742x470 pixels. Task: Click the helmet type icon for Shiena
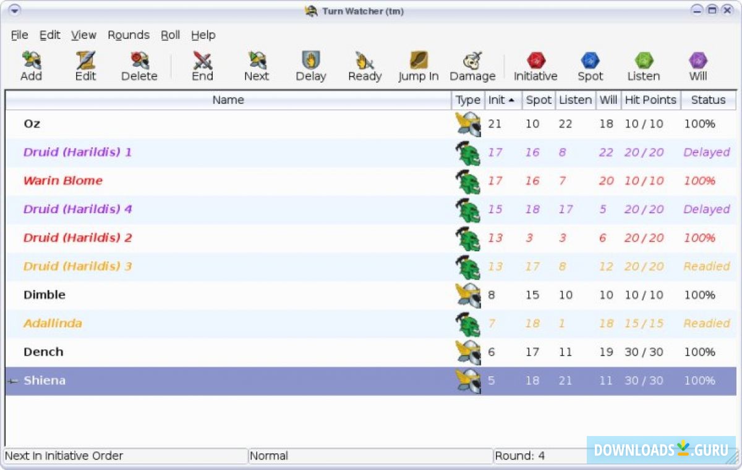coord(468,380)
